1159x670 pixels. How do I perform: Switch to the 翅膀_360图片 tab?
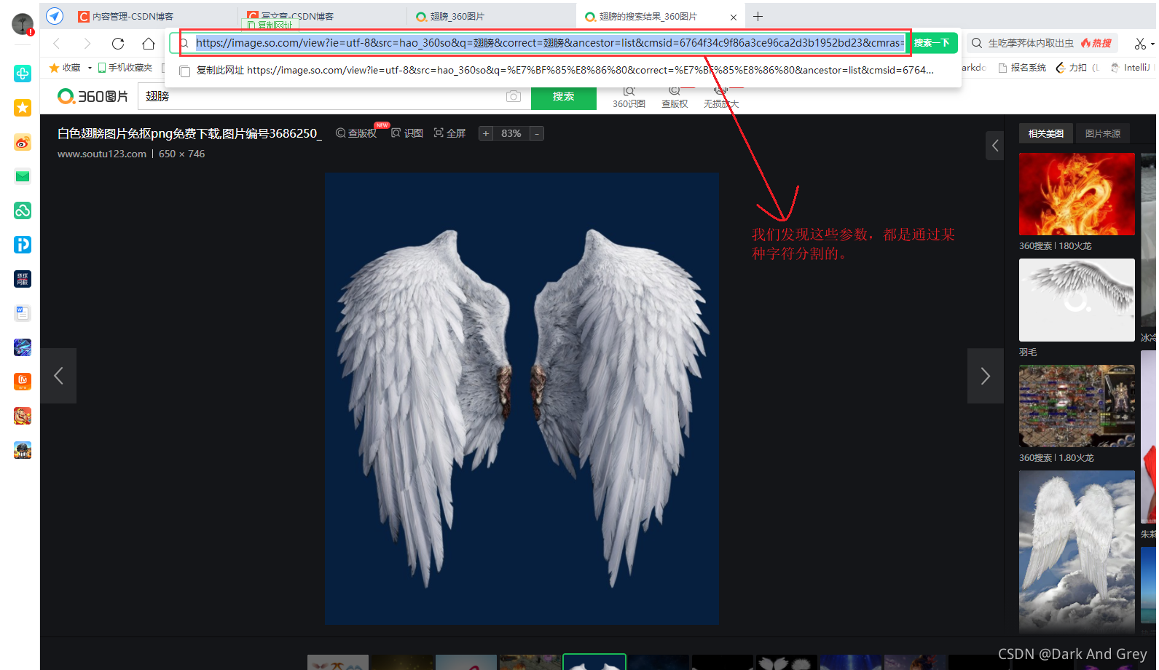click(457, 16)
